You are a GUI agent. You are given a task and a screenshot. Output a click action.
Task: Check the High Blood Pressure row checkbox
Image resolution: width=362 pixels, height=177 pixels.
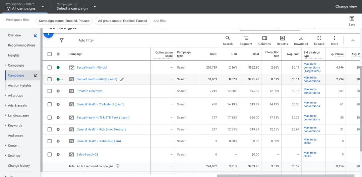pos(49,129)
